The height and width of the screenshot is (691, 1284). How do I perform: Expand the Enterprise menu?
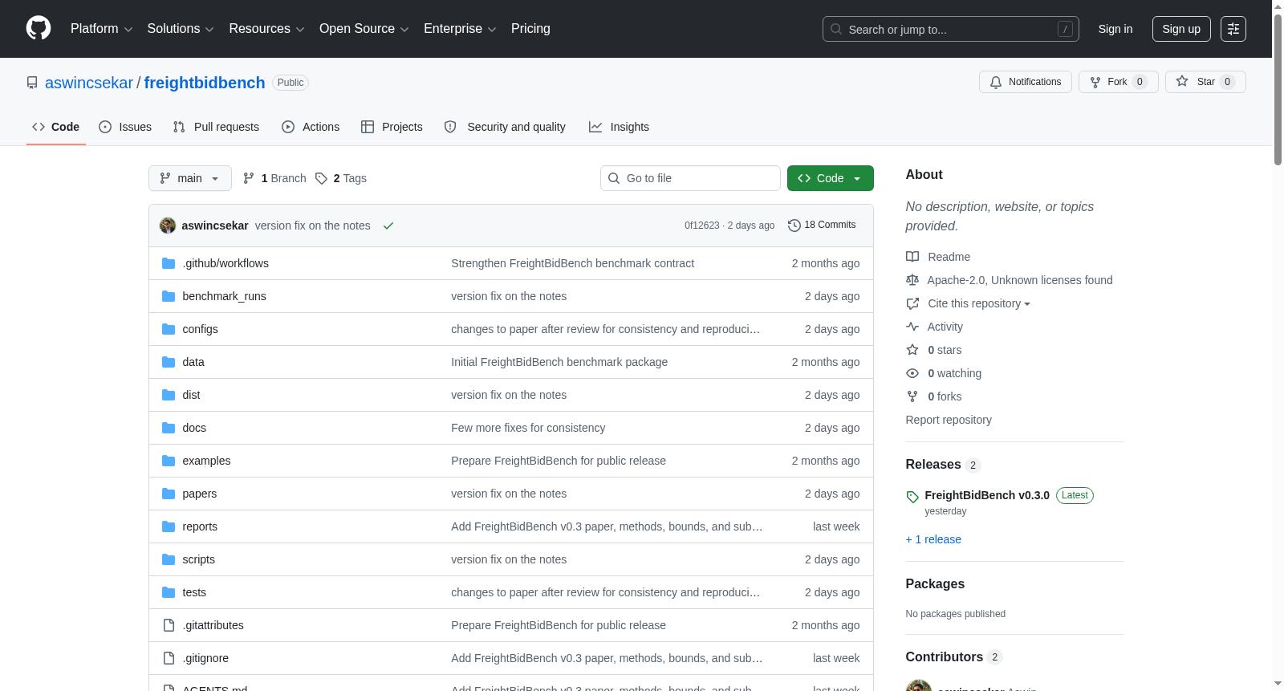[460, 29]
